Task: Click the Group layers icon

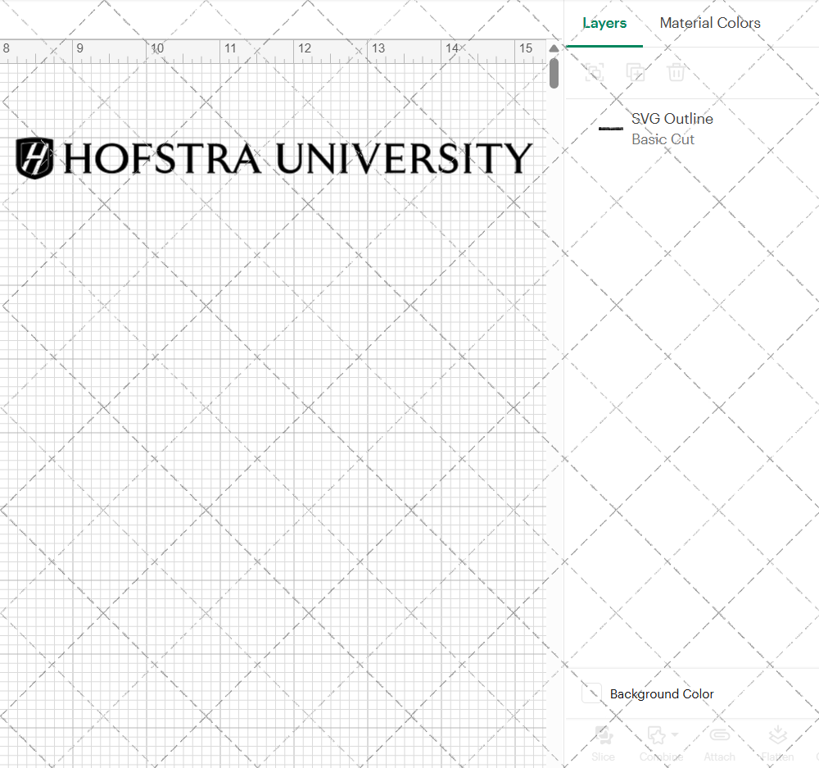Action: coord(595,72)
